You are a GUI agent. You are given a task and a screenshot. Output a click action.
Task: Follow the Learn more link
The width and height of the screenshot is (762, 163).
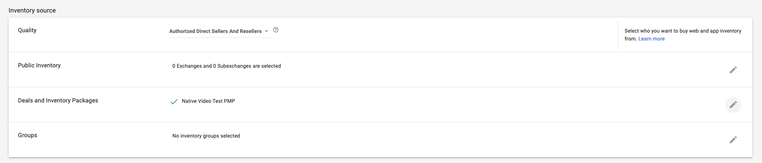coord(651,39)
